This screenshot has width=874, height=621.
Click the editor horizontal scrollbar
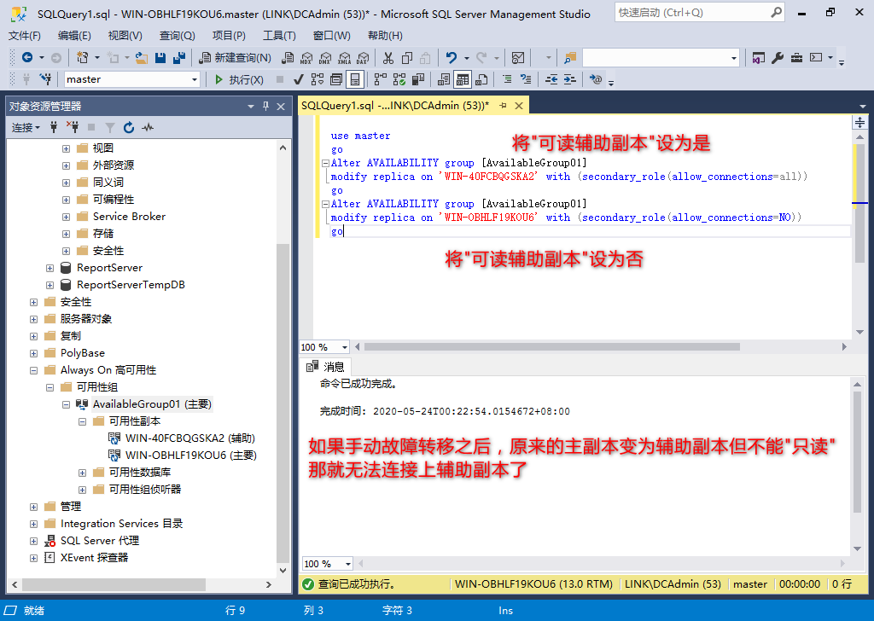(x=551, y=347)
